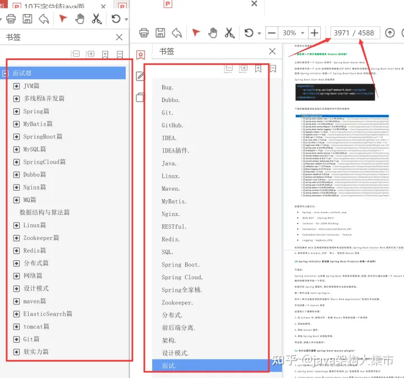Viewport: 404px width, 378px height.
Task: Expand the MySQL篇 bookmark node
Action: (16, 149)
